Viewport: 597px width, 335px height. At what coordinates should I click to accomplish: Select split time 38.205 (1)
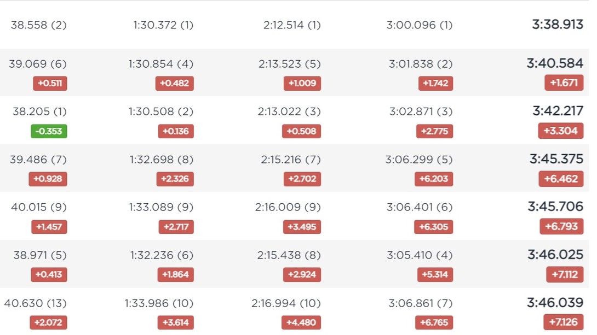pyautogui.click(x=39, y=111)
